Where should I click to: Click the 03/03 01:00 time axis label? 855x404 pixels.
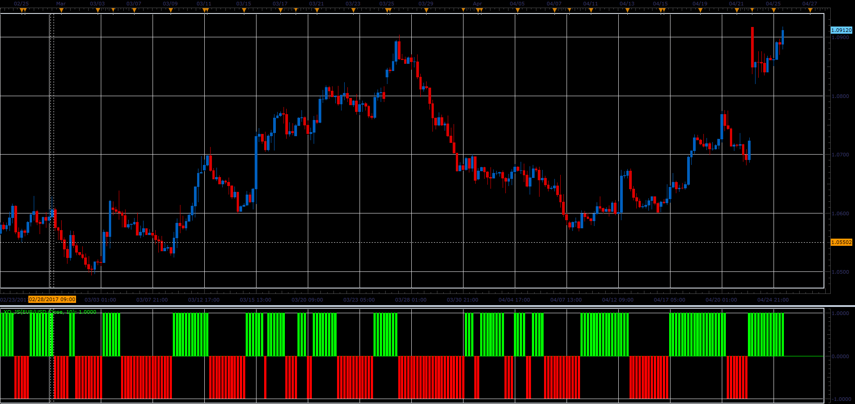pos(100,300)
